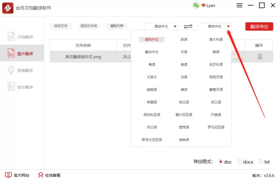This screenshot has height=180, width=278.
Task: Choose 俄语 in language list
Action: coord(184,64)
